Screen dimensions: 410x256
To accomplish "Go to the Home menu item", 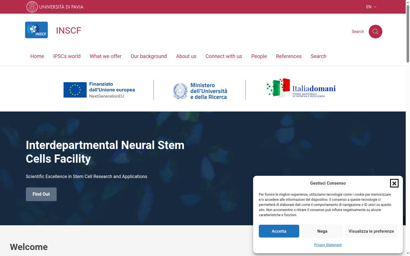I will point(37,56).
